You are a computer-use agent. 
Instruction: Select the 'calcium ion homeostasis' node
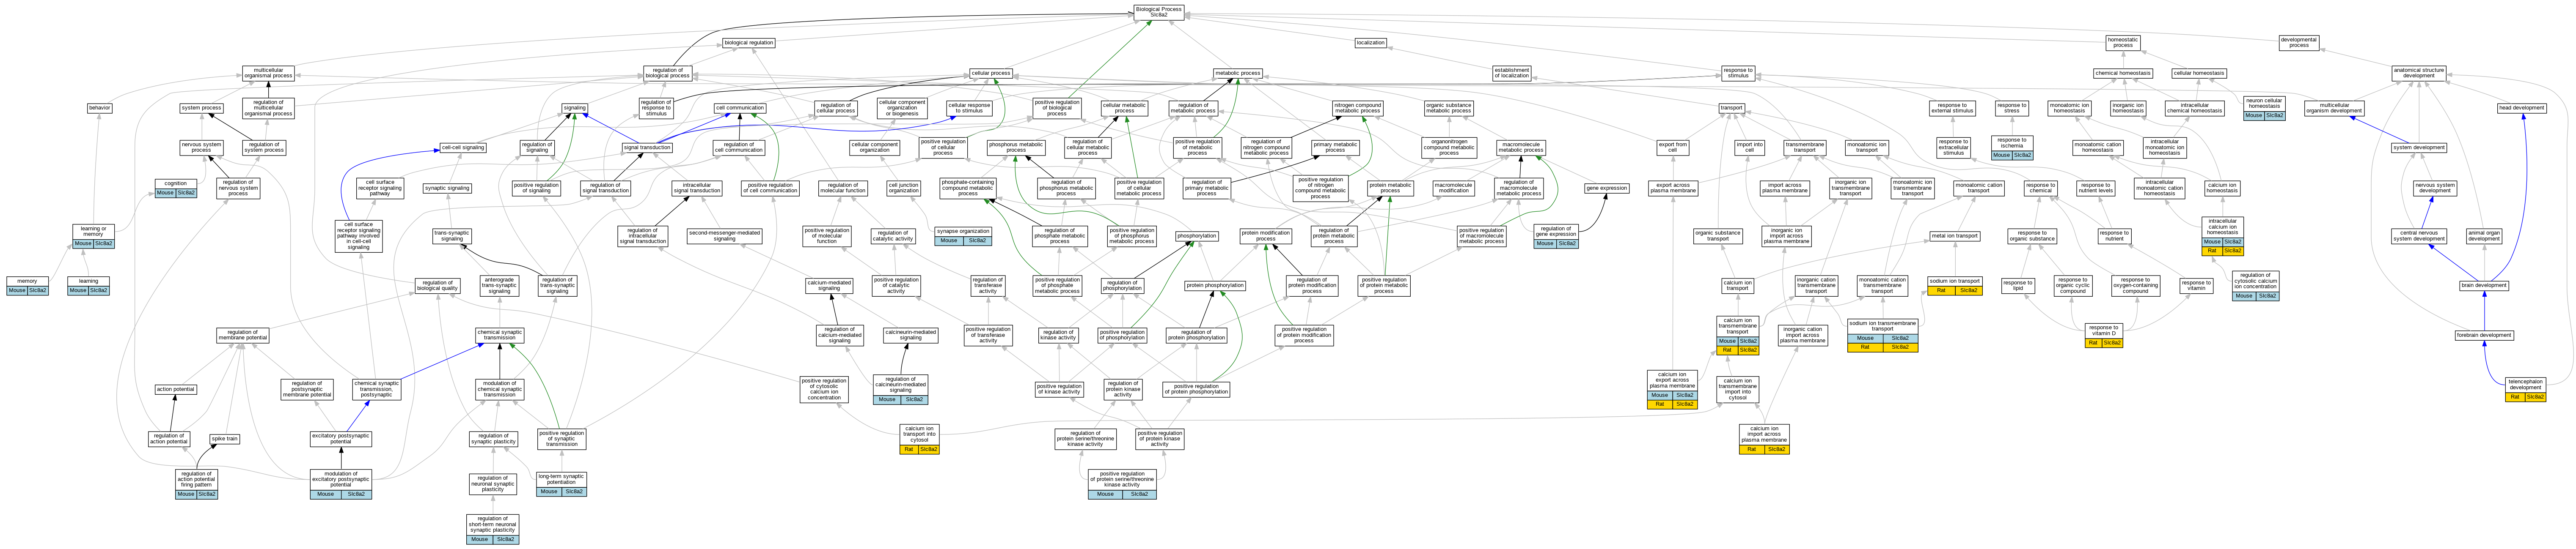click(2222, 188)
